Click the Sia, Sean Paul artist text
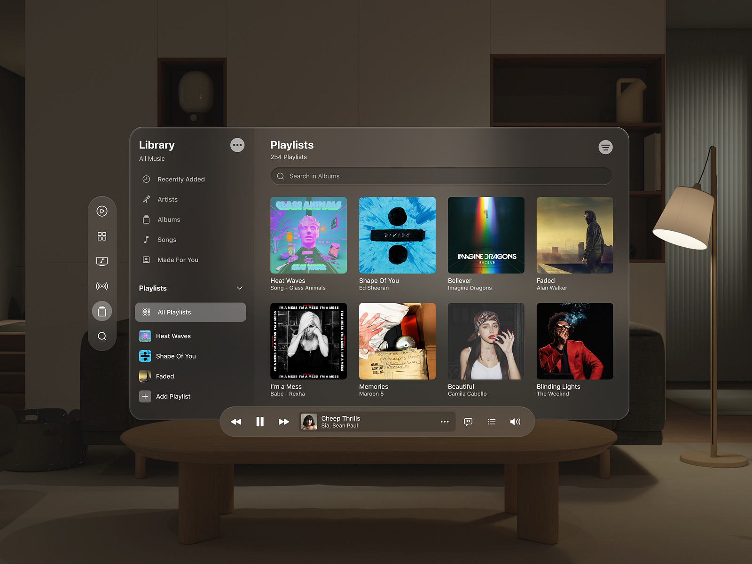 click(339, 426)
